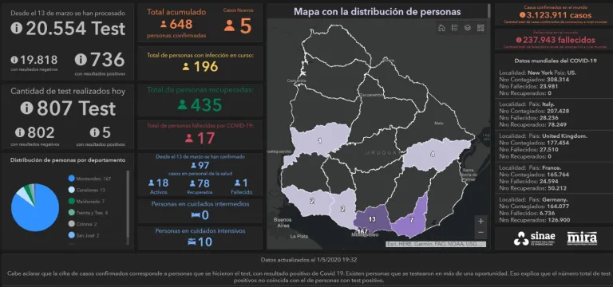The width and height of the screenshot is (613, 287).
Task: Select the Canelones legend entry
Action: (x=86, y=190)
